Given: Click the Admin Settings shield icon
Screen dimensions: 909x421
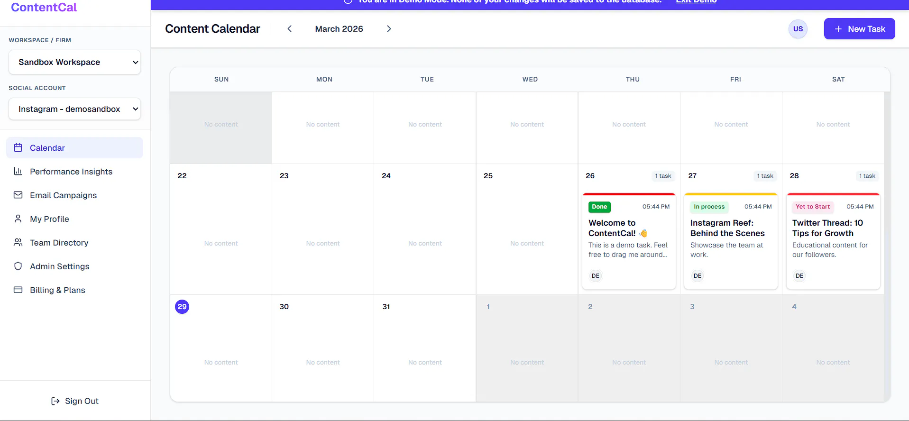Looking at the screenshot, I should [18, 266].
